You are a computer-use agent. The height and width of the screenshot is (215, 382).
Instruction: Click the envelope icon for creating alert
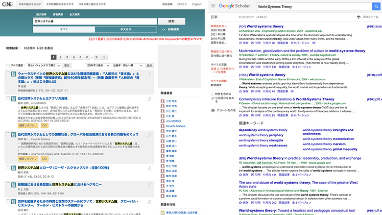point(213,110)
